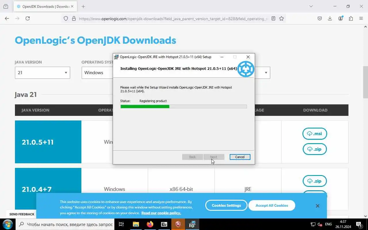The width and height of the screenshot is (368, 230).
Task: Open the Firefox downloads panel
Action: point(330,18)
